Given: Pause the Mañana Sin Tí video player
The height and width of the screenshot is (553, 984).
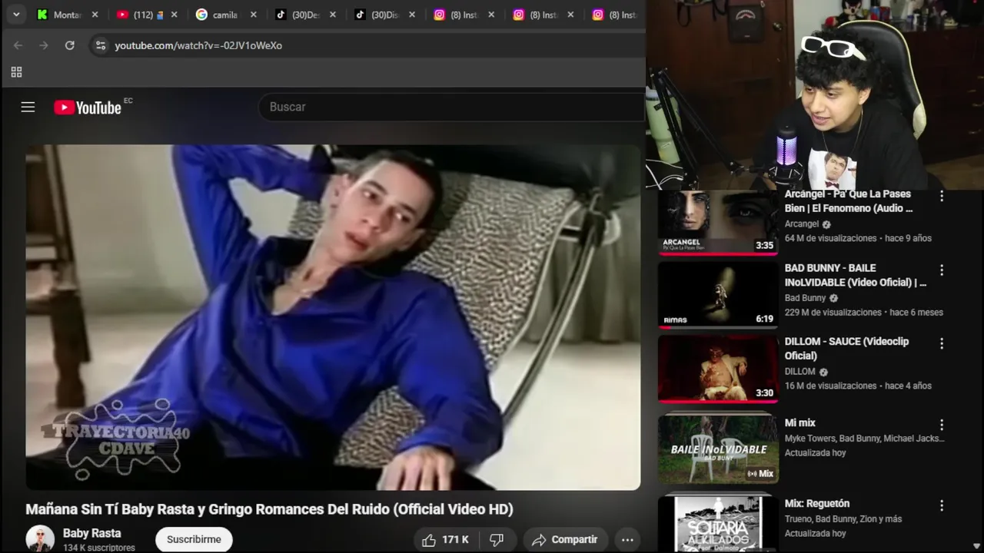Looking at the screenshot, I should click(333, 317).
